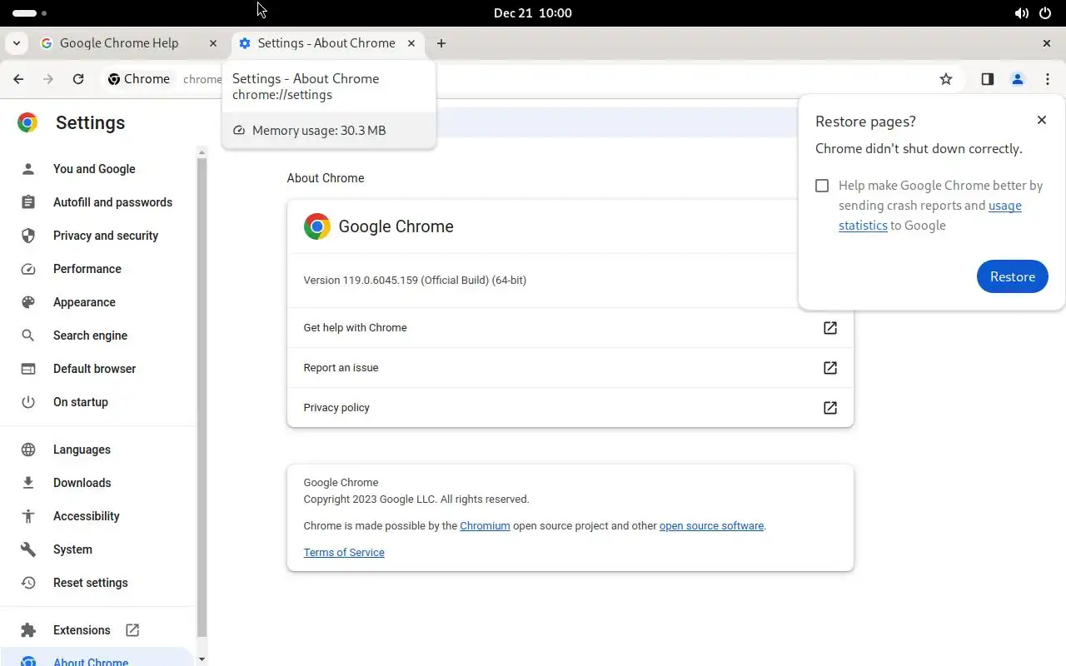Open the Extensions page
Image resolution: width=1066 pixels, height=666 pixels.
98,630
